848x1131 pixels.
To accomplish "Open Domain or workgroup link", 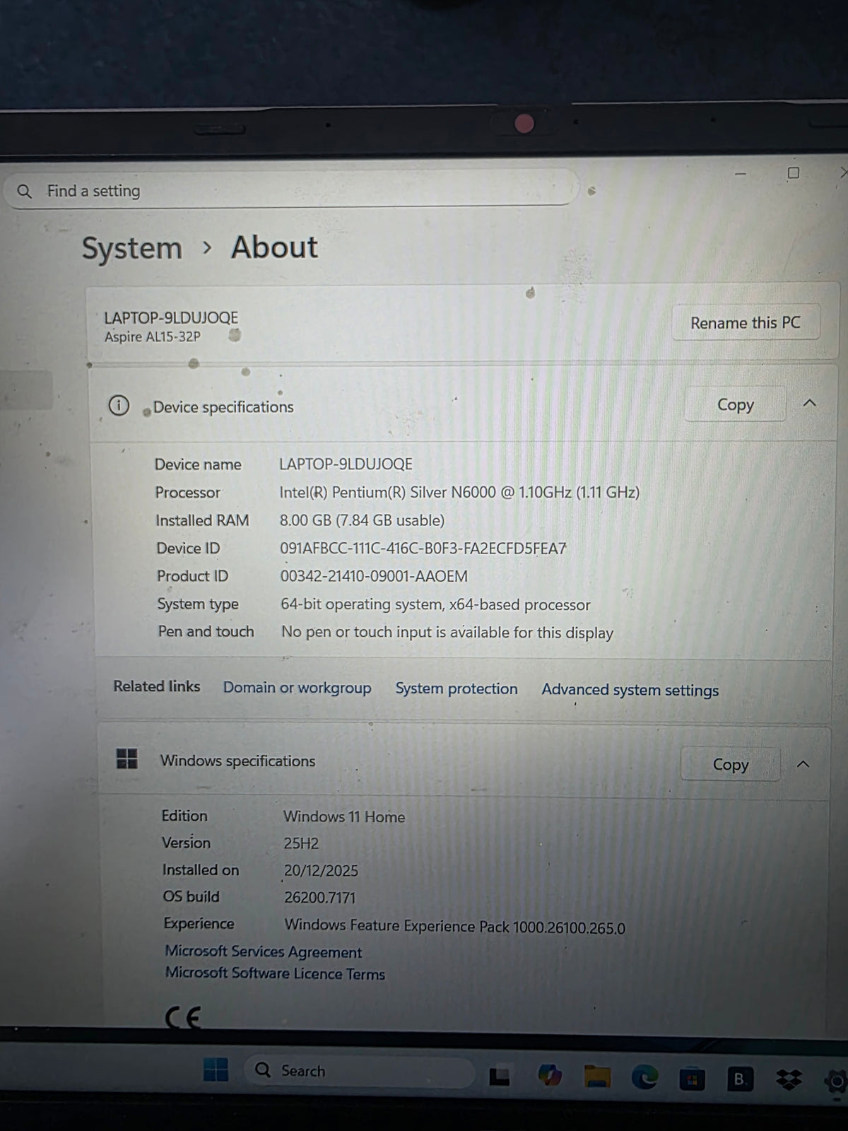I will (x=297, y=688).
